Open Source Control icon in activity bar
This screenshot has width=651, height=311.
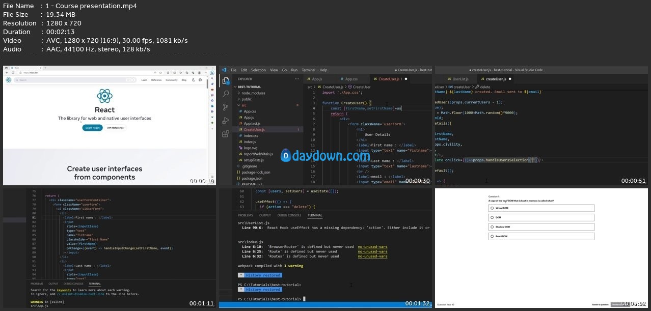(226, 107)
